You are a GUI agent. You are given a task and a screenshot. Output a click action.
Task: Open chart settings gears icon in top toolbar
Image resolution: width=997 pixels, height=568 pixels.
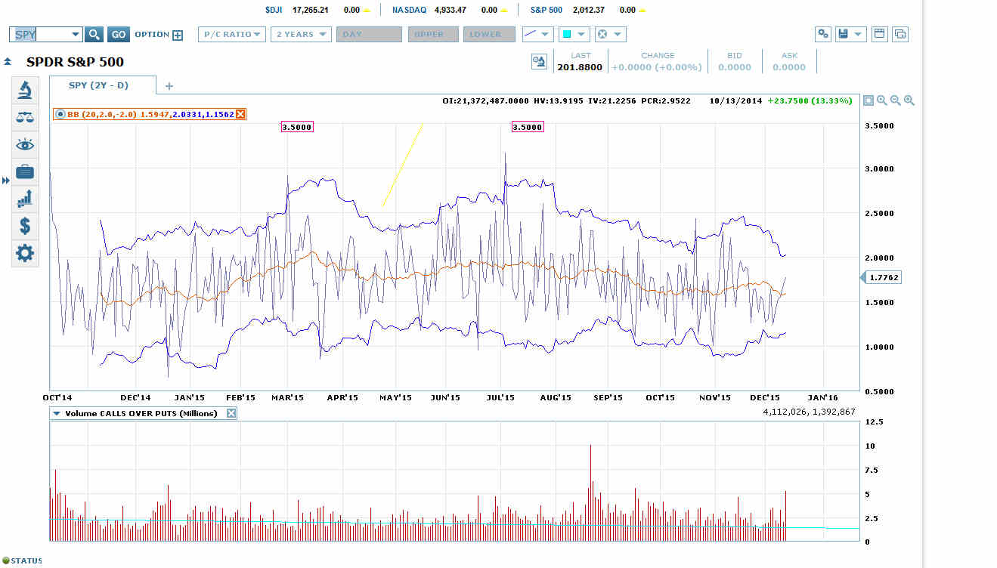point(823,34)
